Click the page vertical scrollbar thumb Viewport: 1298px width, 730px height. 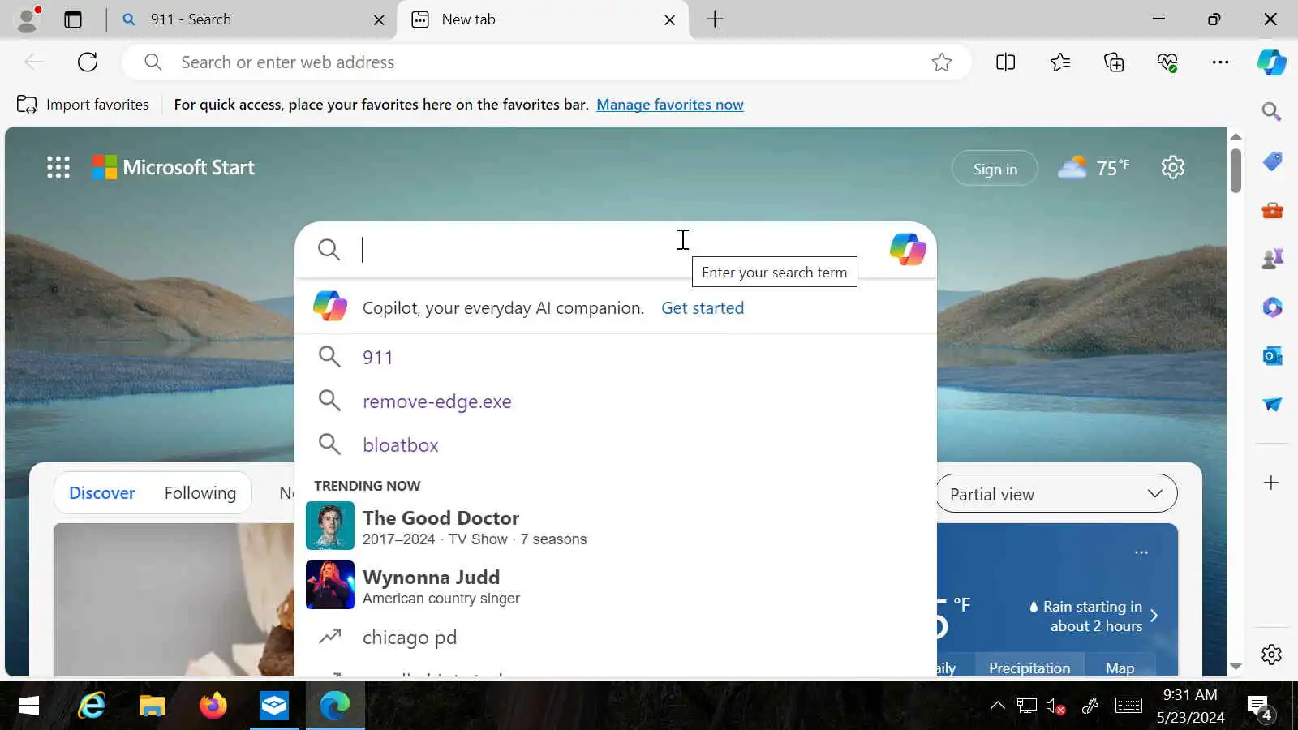pyautogui.click(x=1236, y=170)
